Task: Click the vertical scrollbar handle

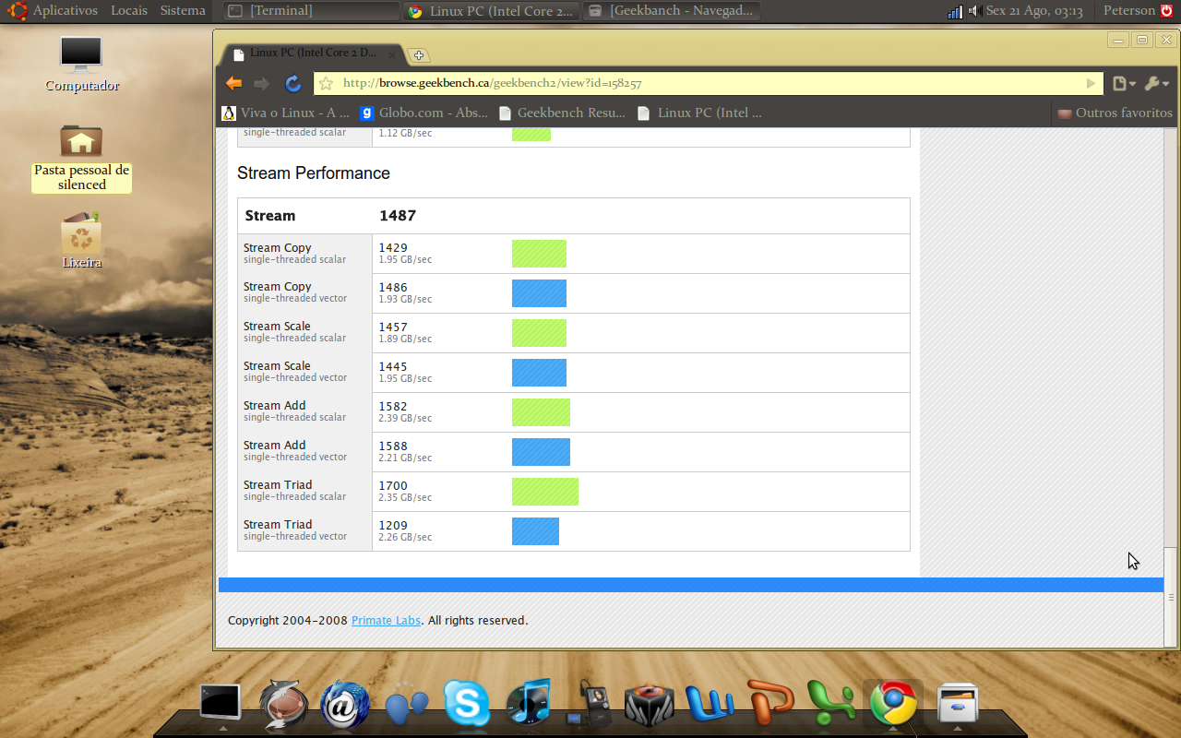Action: point(1171,597)
